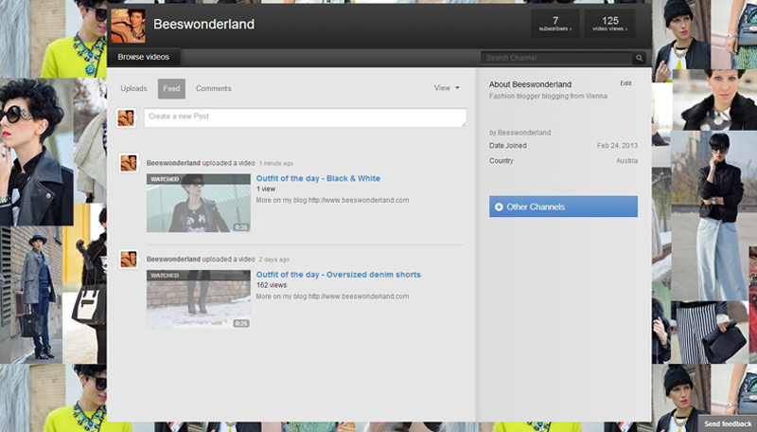Click avatar next to Black & White upload
Image resolution: width=757 pixels, height=432 pixels.
click(x=129, y=163)
